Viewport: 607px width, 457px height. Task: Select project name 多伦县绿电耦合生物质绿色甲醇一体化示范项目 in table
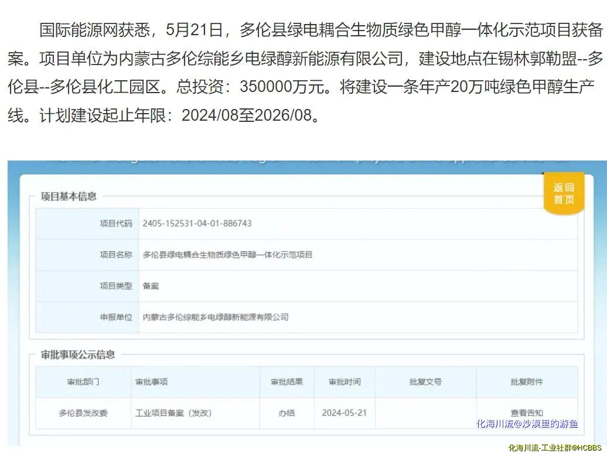pyautogui.click(x=227, y=255)
